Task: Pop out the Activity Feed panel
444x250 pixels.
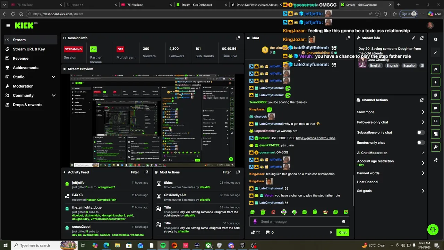Action: click(x=146, y=172)
